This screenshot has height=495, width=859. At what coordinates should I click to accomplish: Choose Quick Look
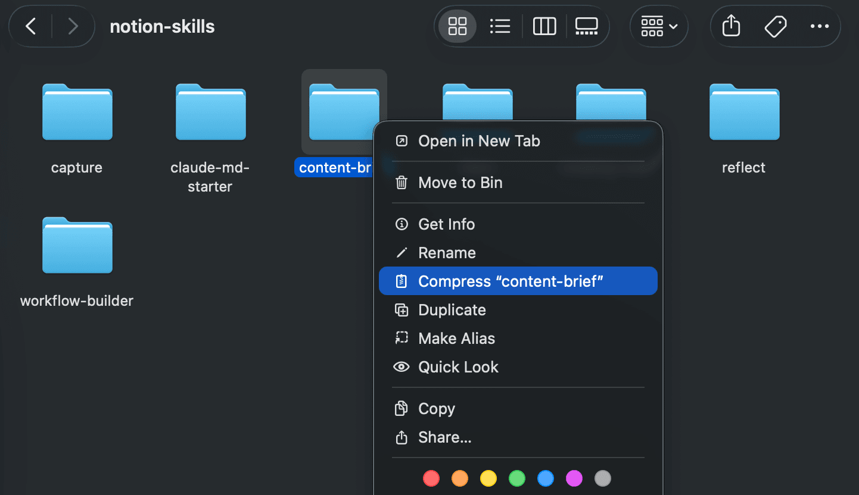(518, 367)
